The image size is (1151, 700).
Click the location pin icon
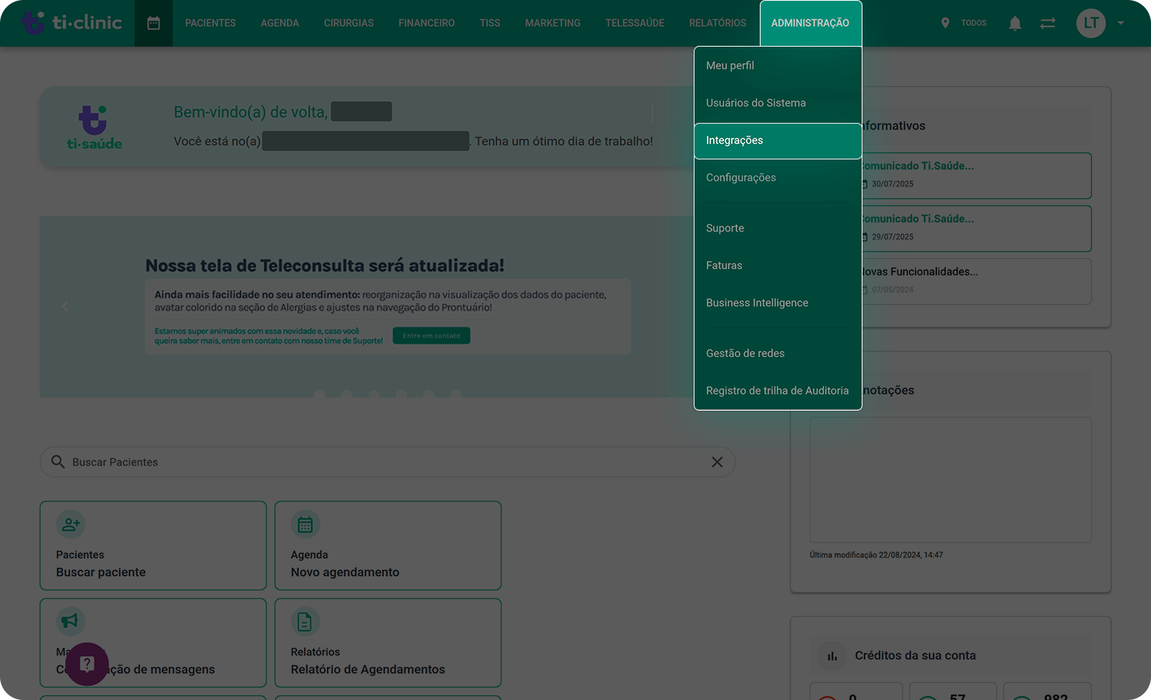tap(945, 23)
